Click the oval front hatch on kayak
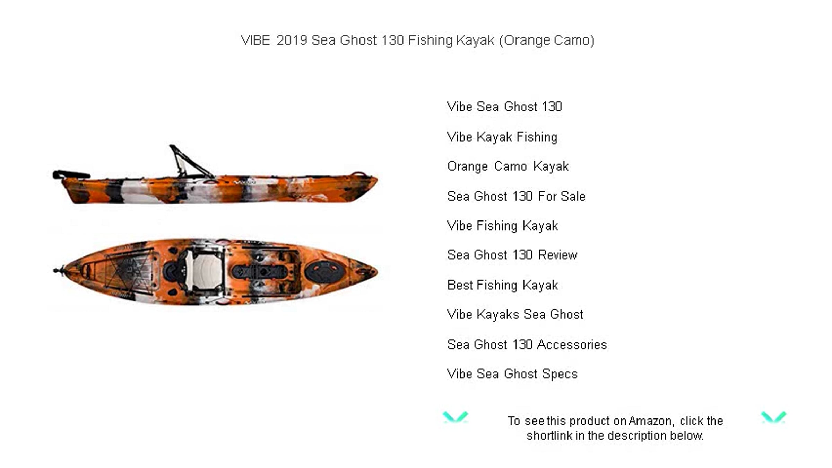 [x=324, y=272]
